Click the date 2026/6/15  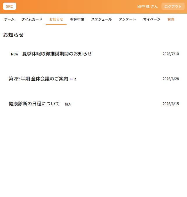(171, 104)
